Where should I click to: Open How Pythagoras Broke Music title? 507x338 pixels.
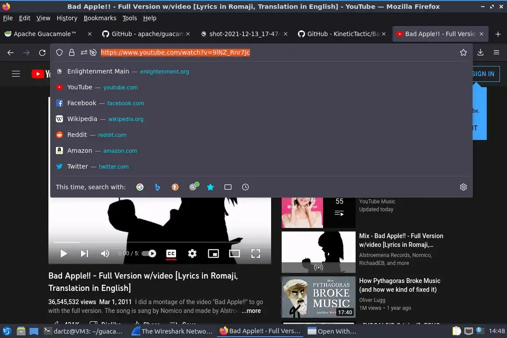(400, 285)
